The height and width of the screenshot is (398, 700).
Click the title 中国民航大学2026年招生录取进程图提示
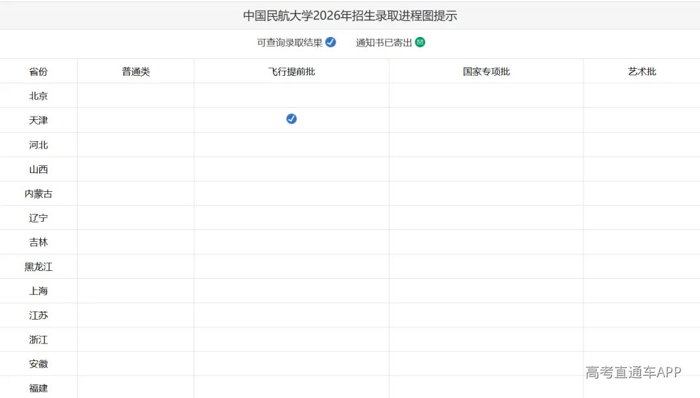click(350, 16)
